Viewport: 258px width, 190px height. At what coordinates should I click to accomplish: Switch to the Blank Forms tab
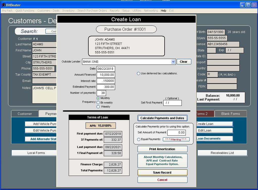point(230,114)
